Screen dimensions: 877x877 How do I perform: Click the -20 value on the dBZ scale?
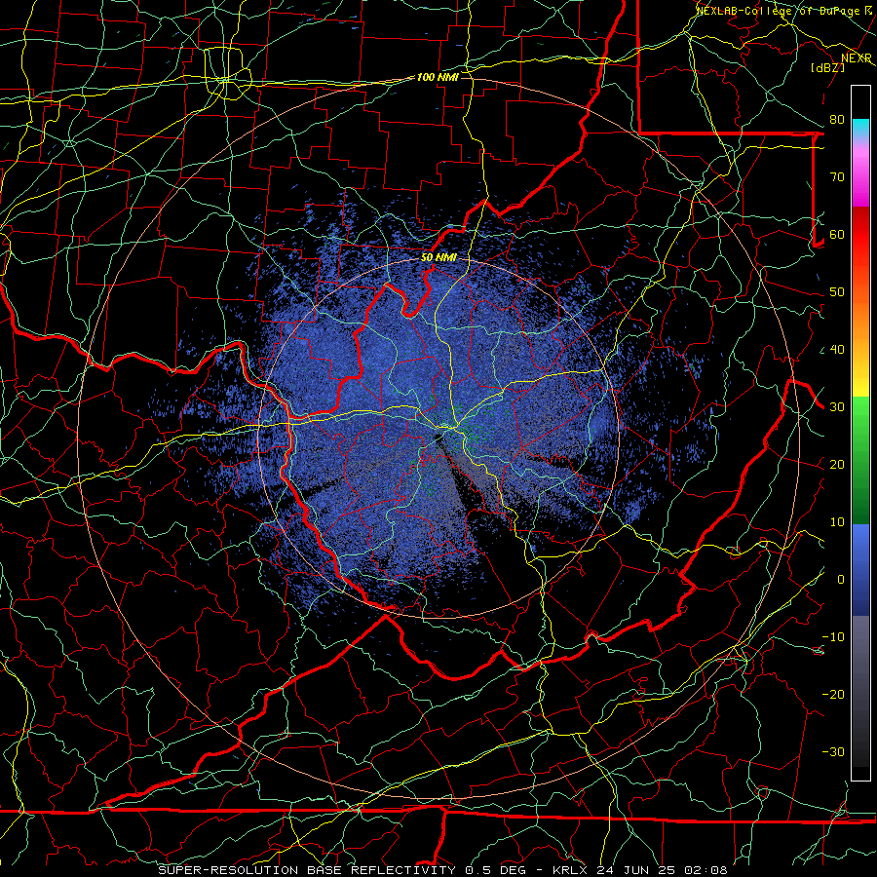[x=833, y=695]
